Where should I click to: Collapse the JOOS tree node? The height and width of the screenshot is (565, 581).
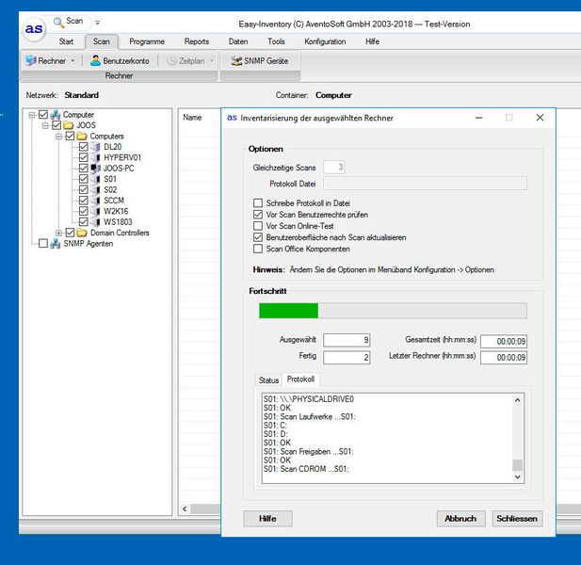45,125
